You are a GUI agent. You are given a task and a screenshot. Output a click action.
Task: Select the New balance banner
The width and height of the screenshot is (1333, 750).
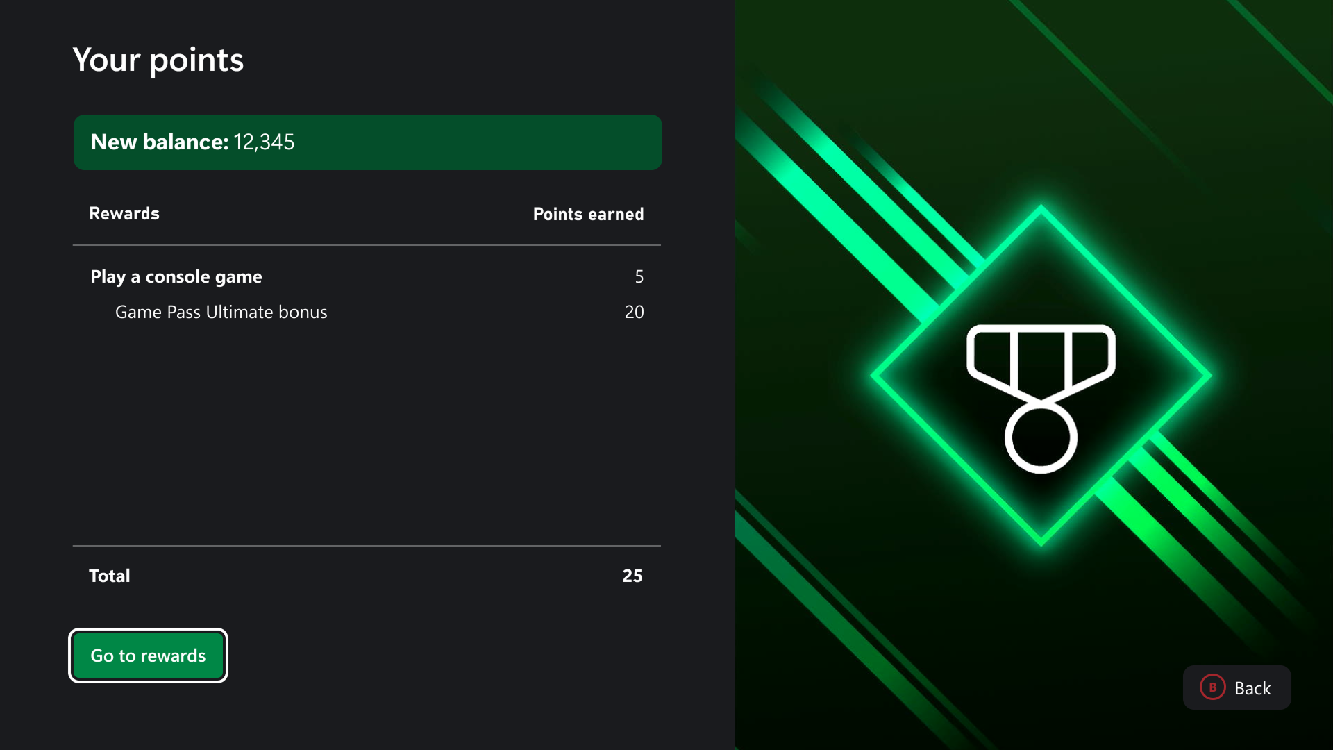pos(367,142)
